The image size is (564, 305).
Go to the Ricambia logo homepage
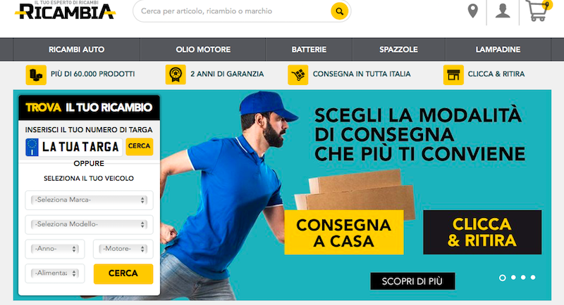click(x=65, y=11)
